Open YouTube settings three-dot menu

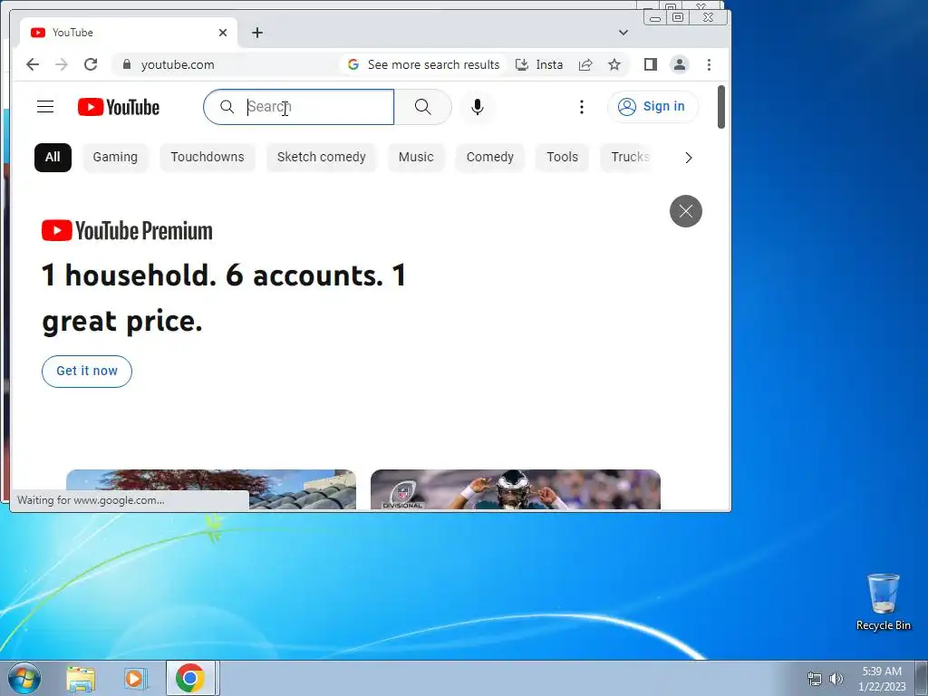pyautogui.click(x=582, y=107)
